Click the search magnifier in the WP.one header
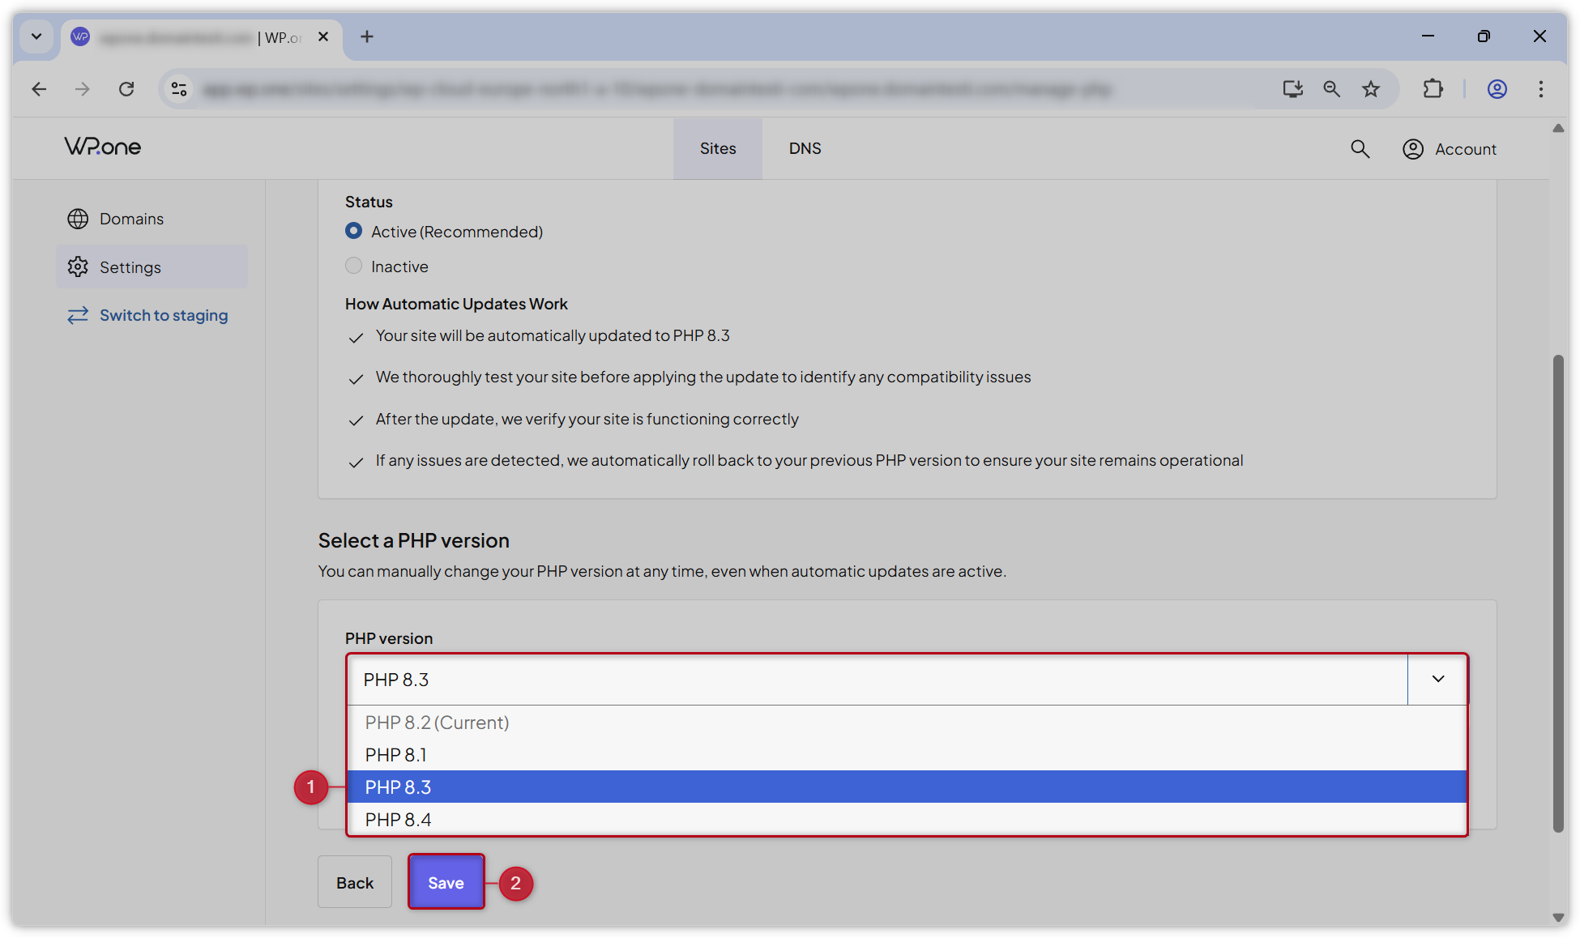Viewport: 1580px width, 938px height. pos(1360,149)
